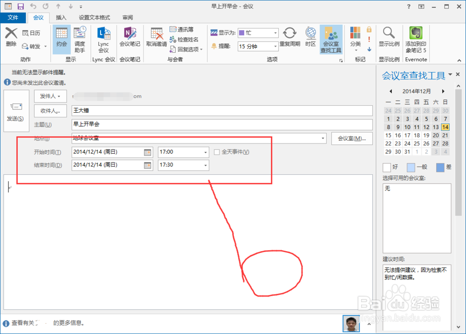
Task: Open ribbon display options icon
Action: [x=421, y=6]
